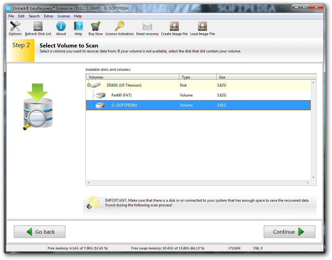332x260 pixels.
Task: Open the Help menu in menu bar
Action: 78,16
